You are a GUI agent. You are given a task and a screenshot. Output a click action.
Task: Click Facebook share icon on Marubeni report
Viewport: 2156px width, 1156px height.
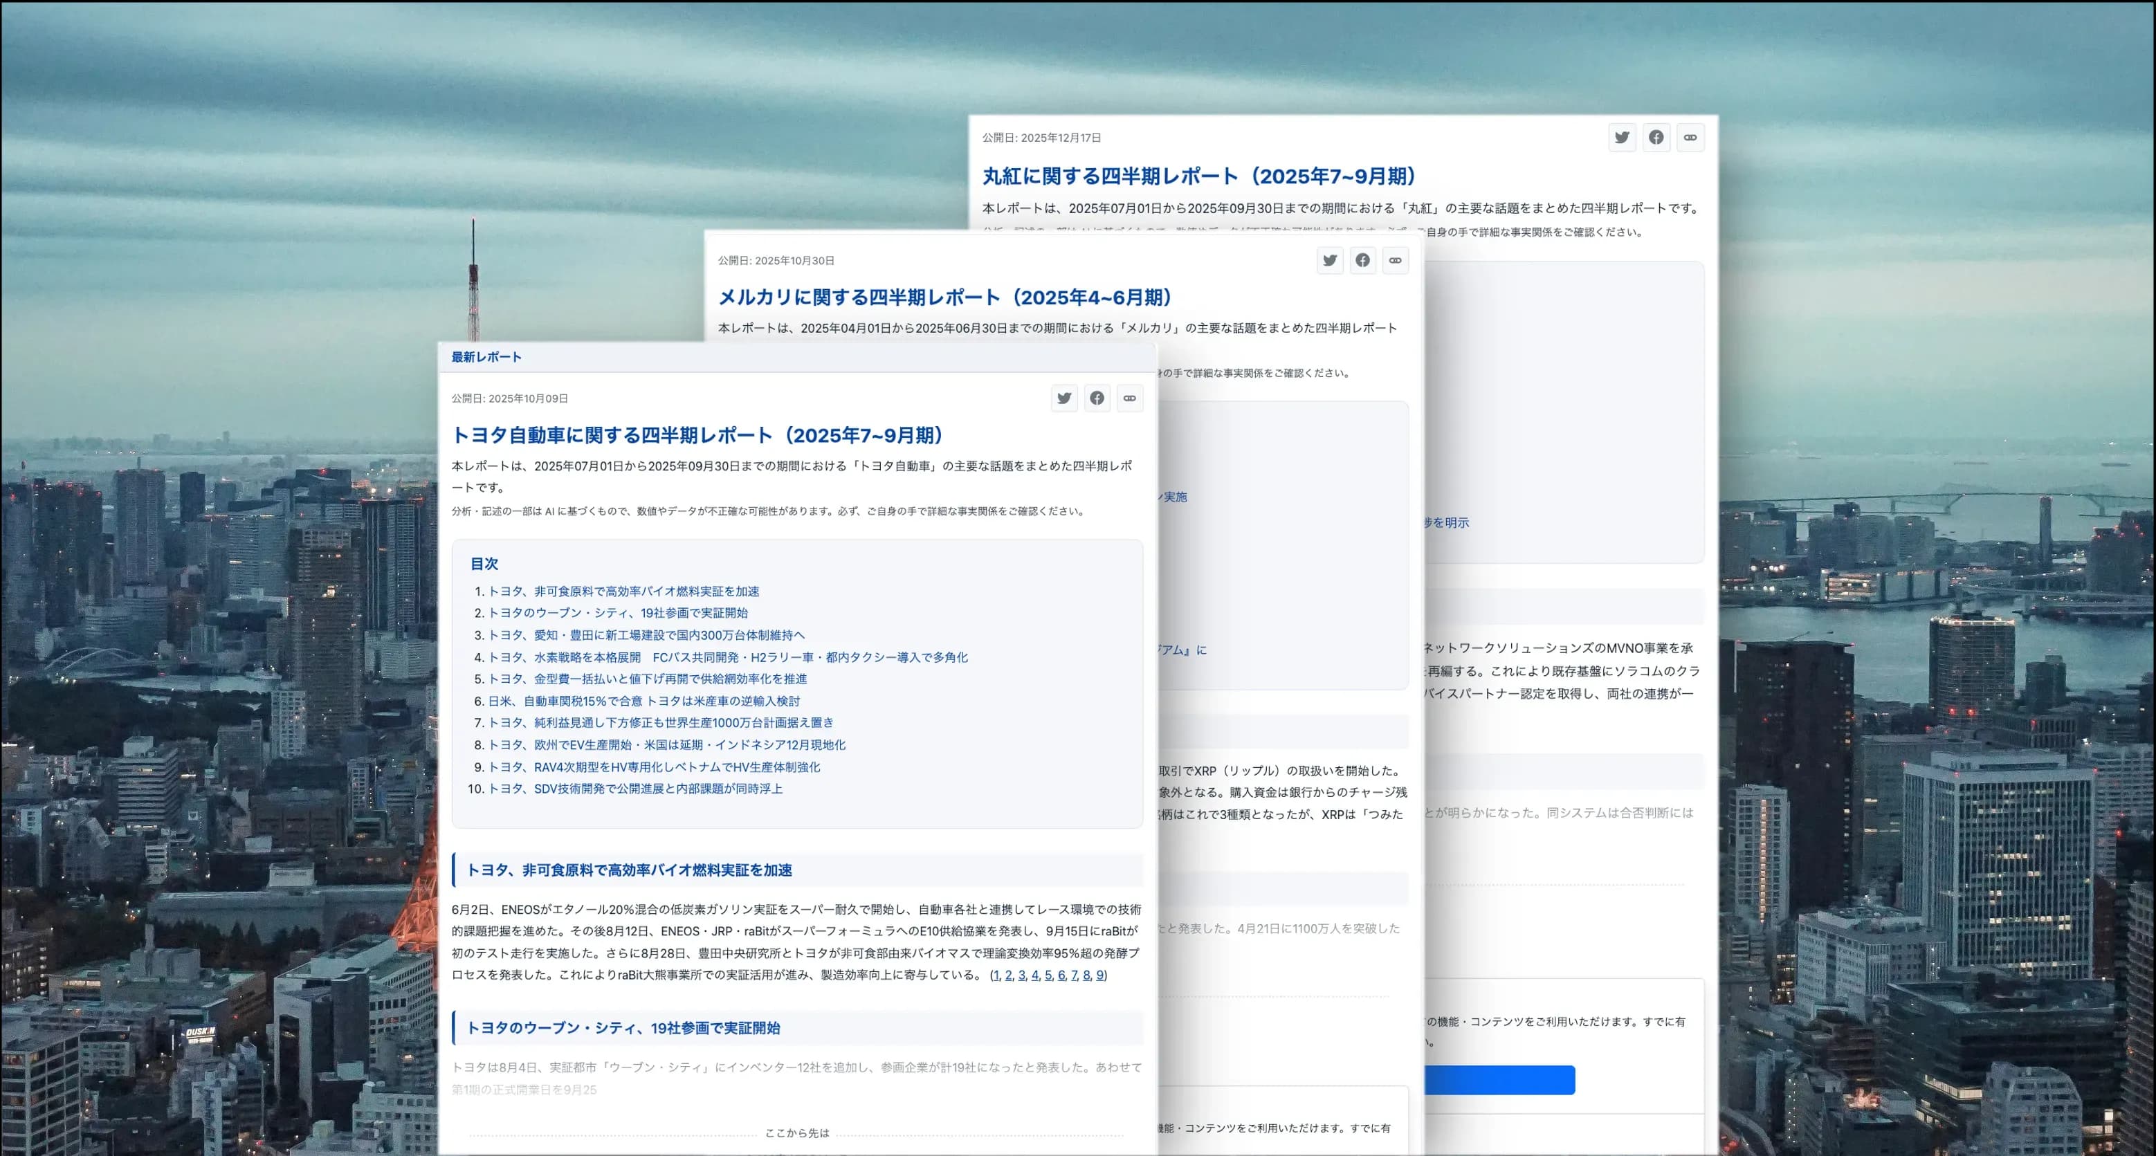pos(1656,137)
